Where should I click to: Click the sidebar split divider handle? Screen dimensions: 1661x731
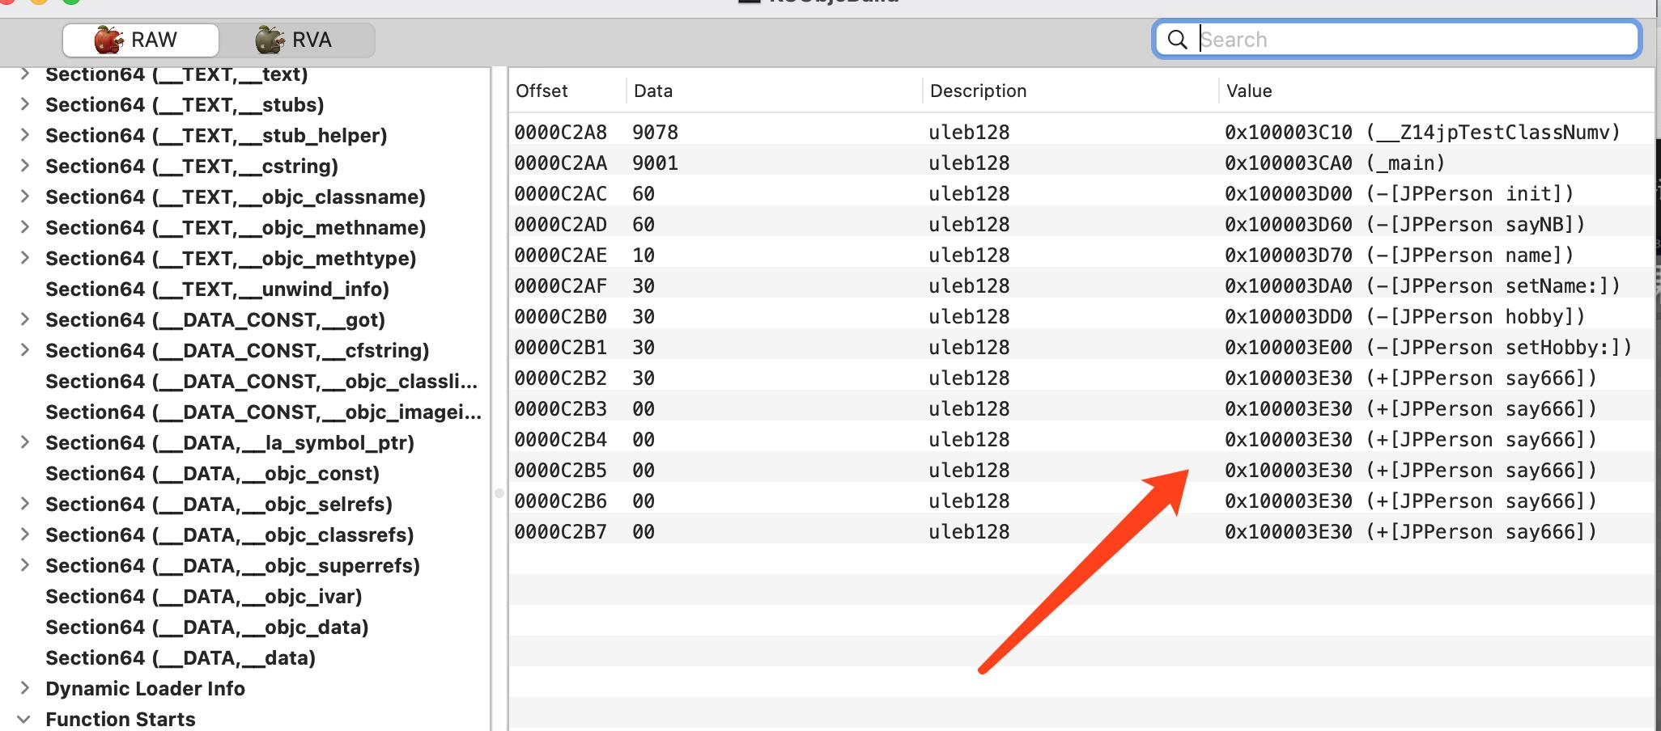tap(499, 492)
